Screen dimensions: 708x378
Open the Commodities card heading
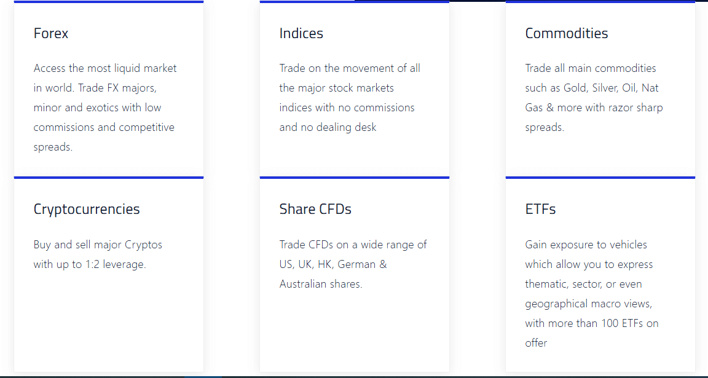coord(566,33)
